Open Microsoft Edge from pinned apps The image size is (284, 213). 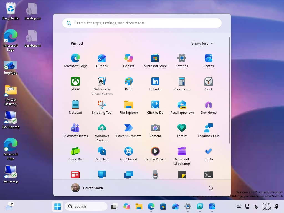pos(75,61)
